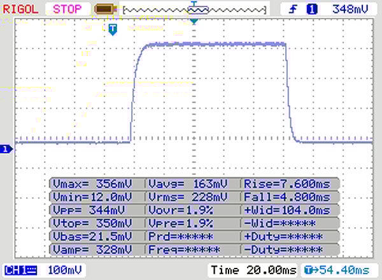This screenshot has width=382, height=280.
Task: Select the Prd=***** measurement
Action: tap(181, 236)
